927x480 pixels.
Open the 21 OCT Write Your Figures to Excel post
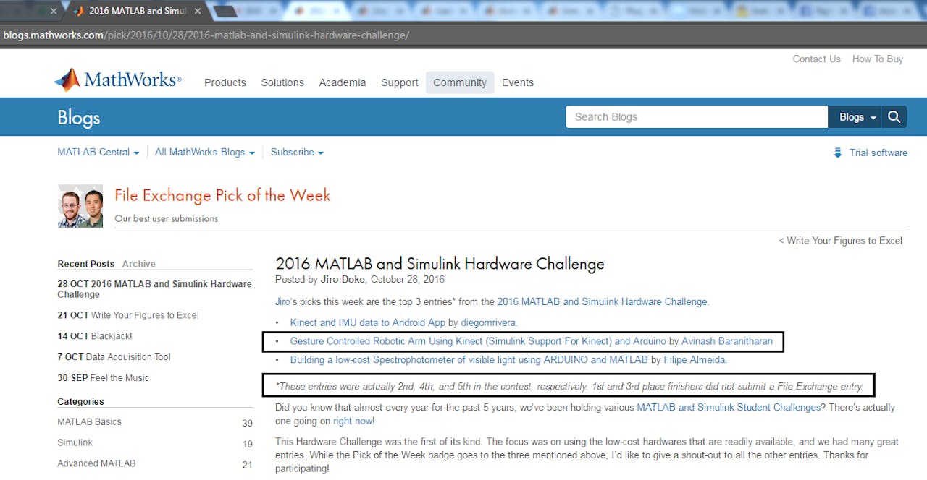[x=128, y=315]
